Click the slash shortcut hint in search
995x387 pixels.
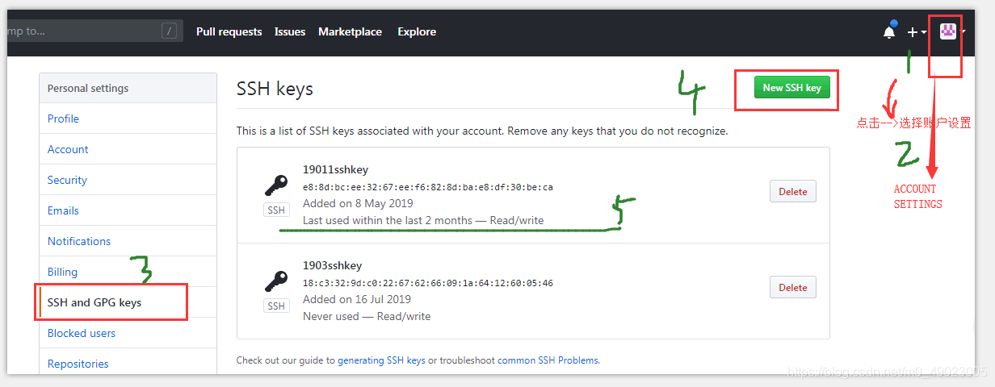[169, 31]
